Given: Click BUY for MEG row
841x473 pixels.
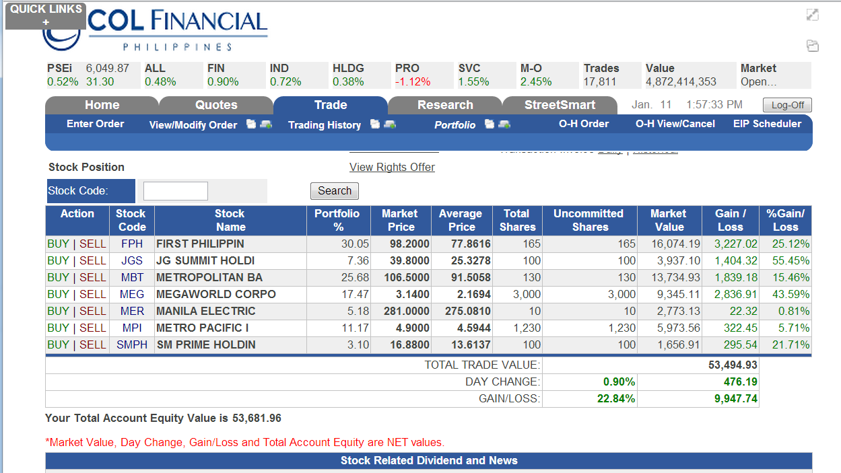Looking at the screenshot, I should click(x=58, y=294).
